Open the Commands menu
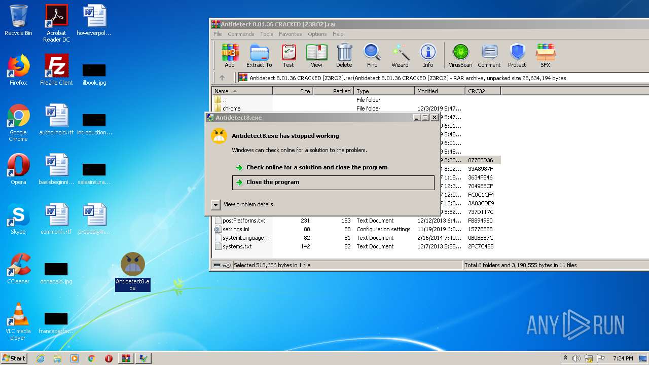Image resolution: width=649 pixels, height=365 pixels. click(241, 34)
